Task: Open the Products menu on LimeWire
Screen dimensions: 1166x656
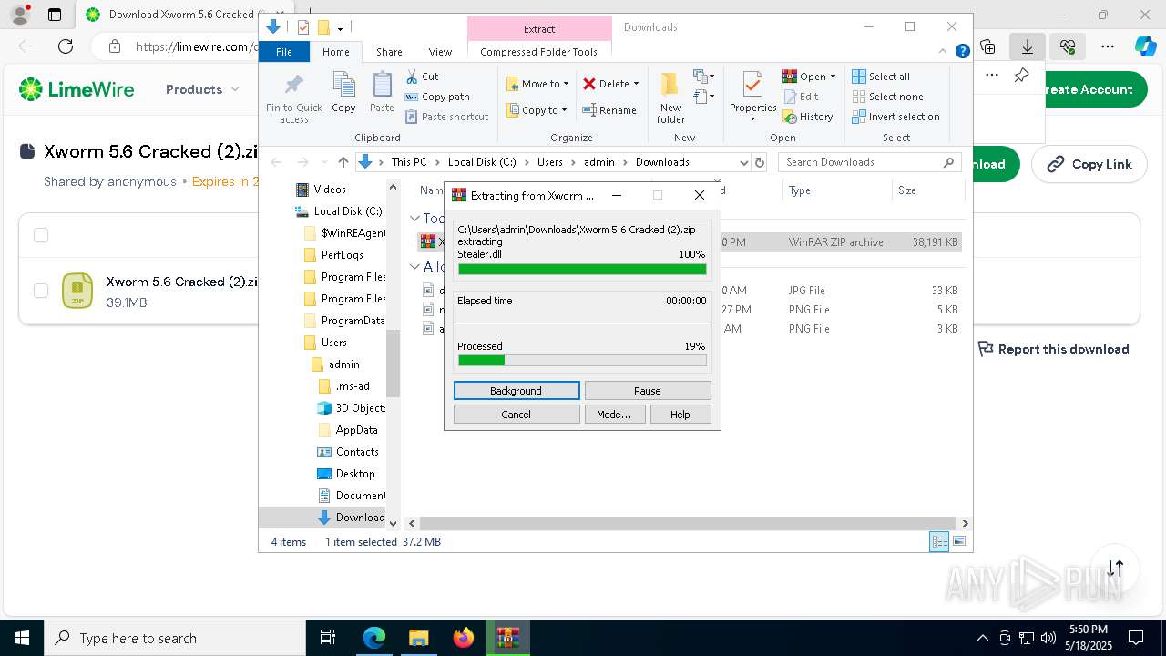Action: 202,89
